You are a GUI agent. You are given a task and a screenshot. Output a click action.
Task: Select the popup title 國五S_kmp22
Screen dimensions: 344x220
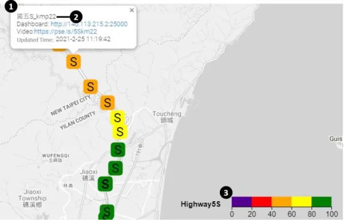[x=37, y=17]
